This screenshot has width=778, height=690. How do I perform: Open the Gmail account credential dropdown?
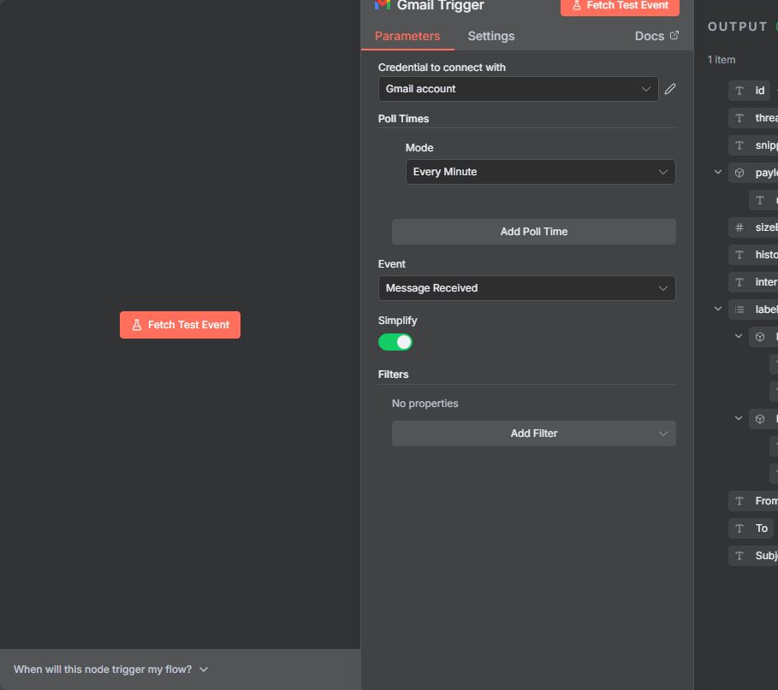pyautogui.click(x=518, y=89)
